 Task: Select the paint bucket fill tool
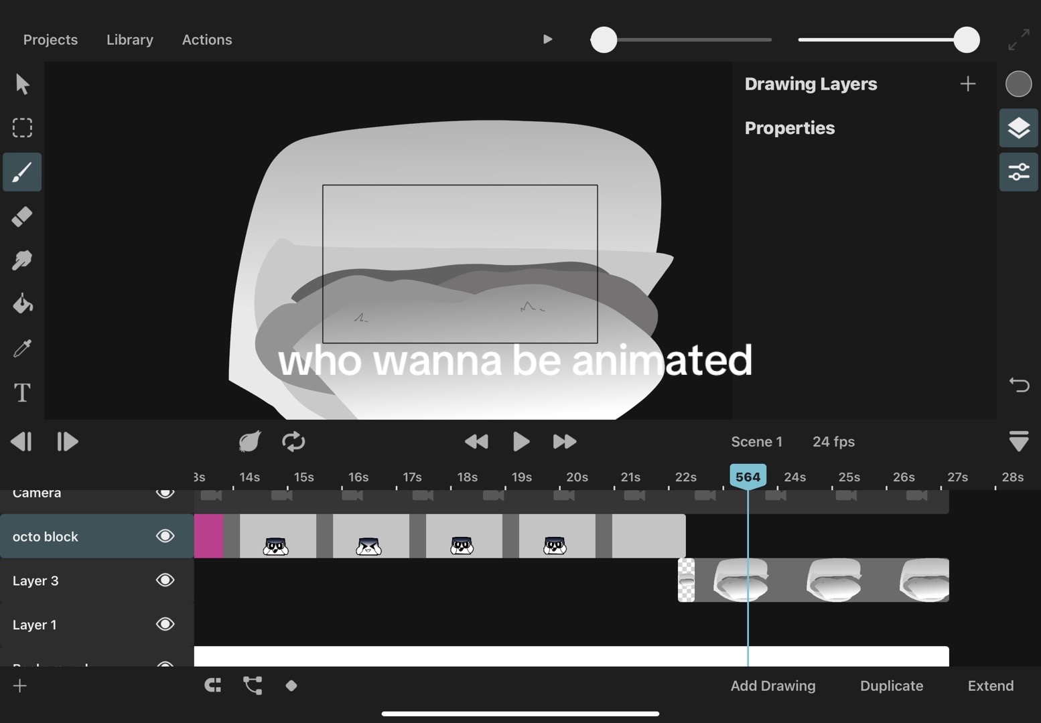[22, 304]
